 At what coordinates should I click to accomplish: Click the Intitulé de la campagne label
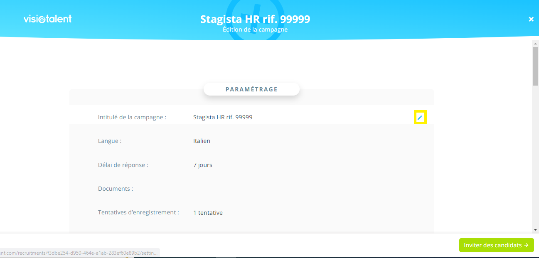click(132, 117)
